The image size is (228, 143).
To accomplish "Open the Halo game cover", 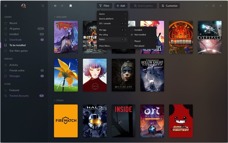I will (95, 121).
